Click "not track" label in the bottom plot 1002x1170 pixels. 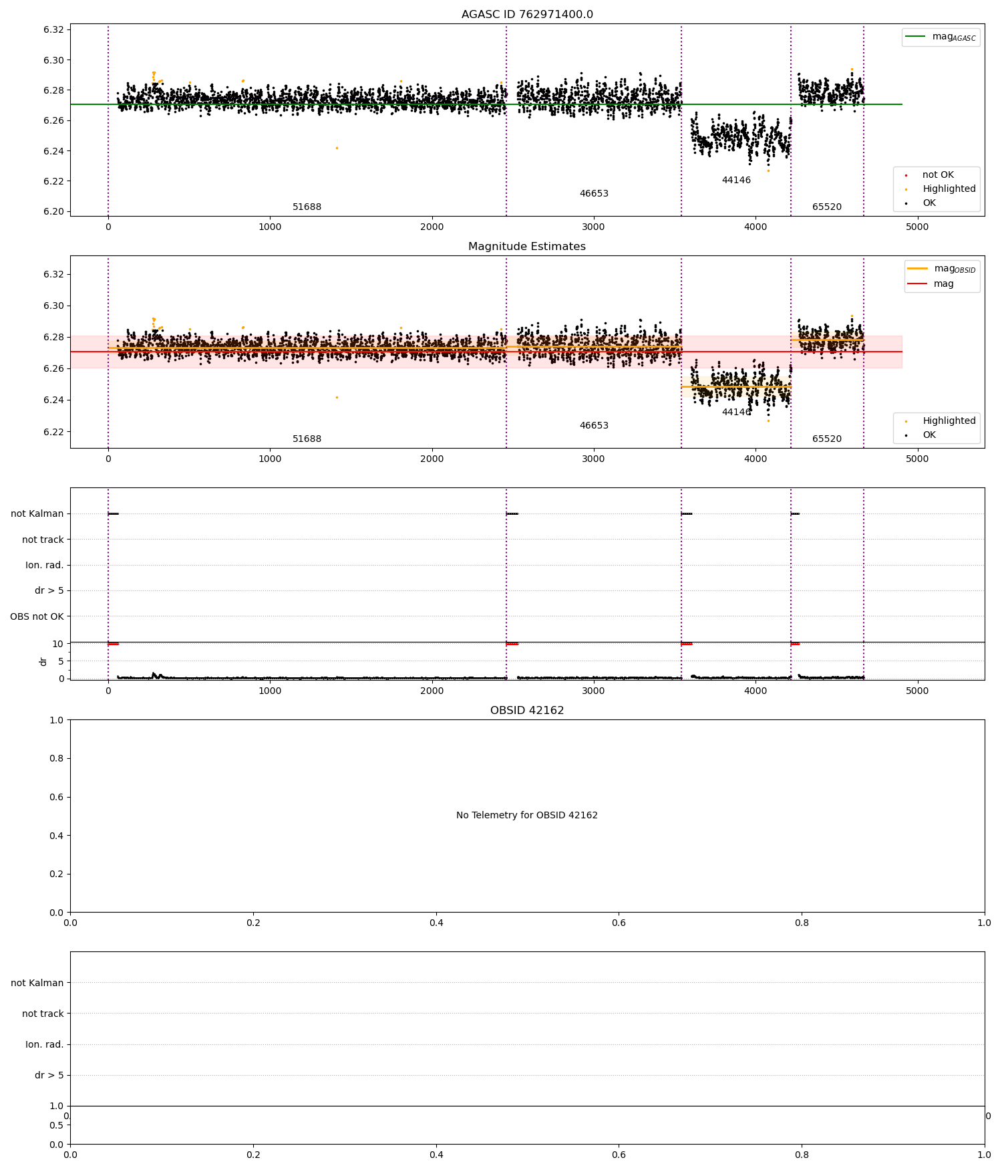coord(43,1014)
